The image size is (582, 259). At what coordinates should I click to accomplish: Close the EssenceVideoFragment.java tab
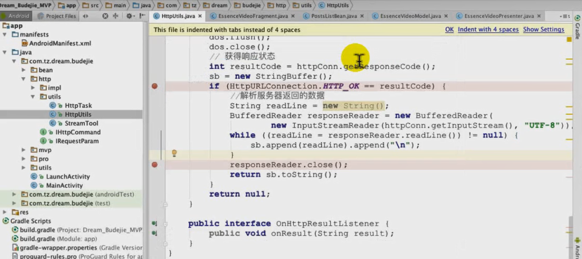(x=293, y=16)
